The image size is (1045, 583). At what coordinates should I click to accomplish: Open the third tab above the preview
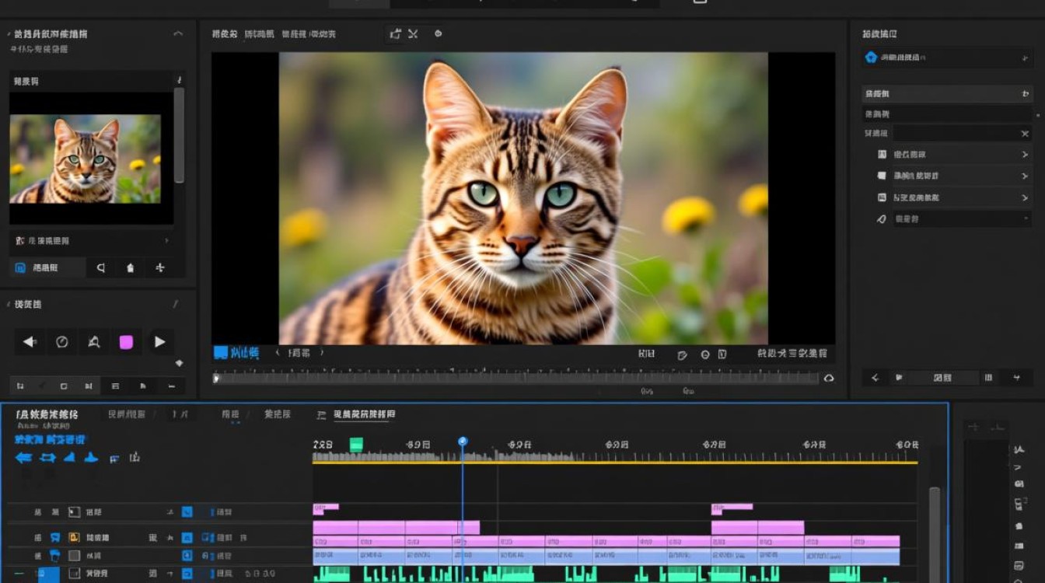[x=309, y=34]
